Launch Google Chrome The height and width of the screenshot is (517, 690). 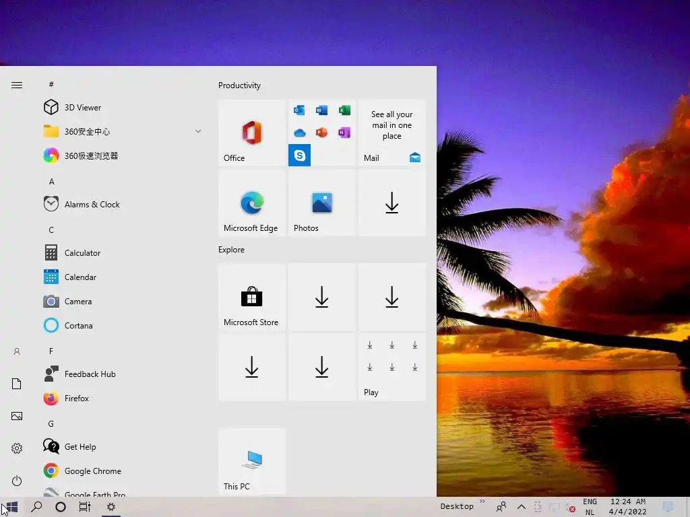coord(121,471)
